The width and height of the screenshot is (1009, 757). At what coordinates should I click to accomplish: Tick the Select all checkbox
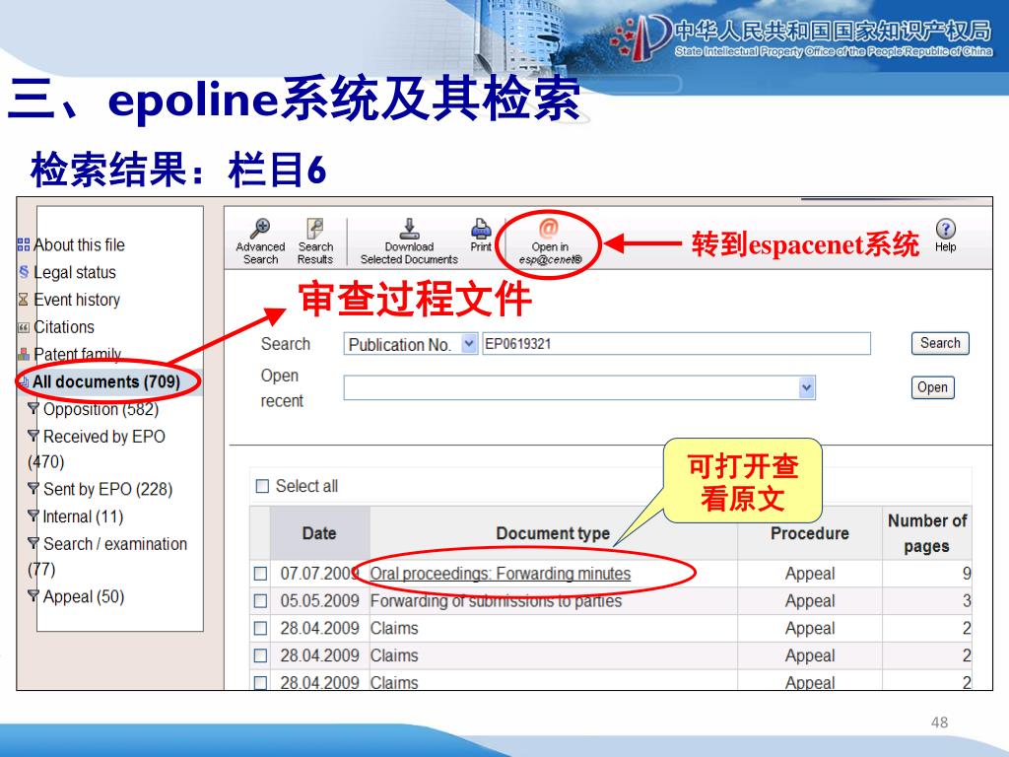click(262, 486)
